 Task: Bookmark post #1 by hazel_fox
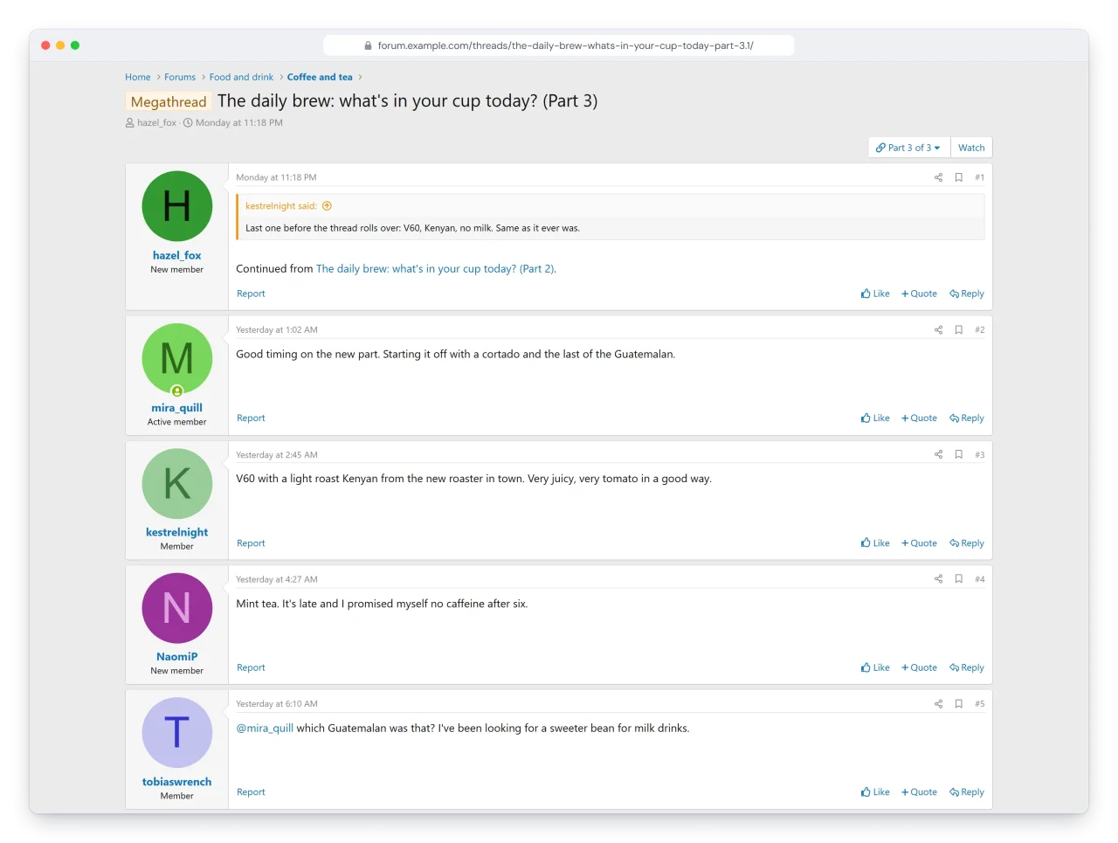coord(958,177)
